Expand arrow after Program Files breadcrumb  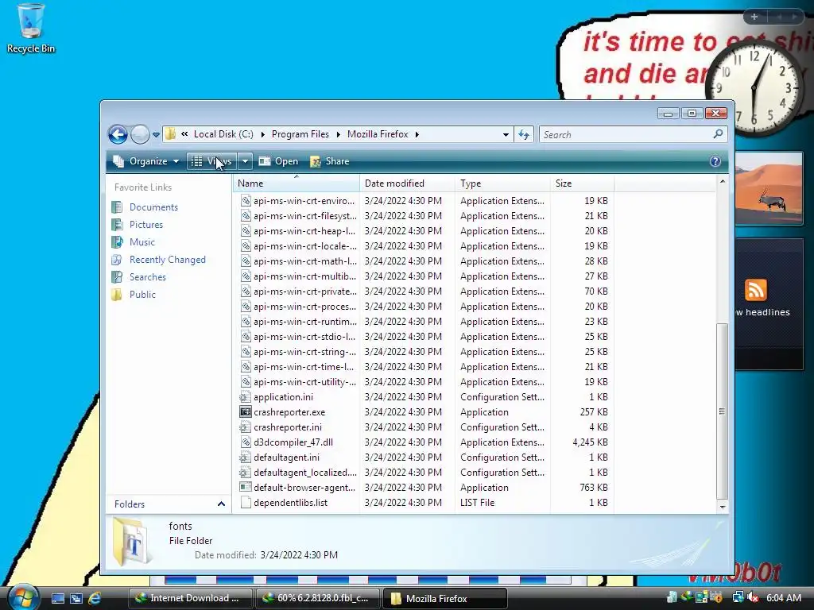pyautogui.click(x=339, y=134)
